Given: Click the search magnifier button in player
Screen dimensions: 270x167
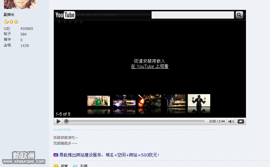Looking at the screenshot, I should point(239,15).
